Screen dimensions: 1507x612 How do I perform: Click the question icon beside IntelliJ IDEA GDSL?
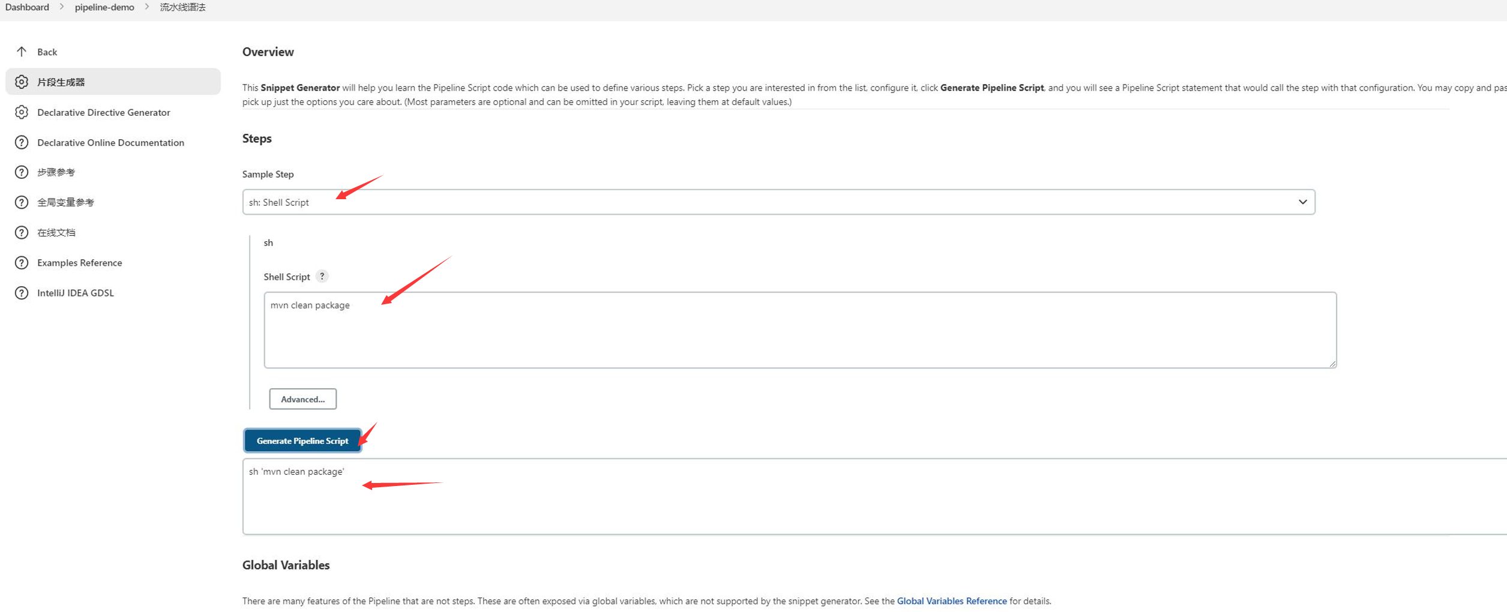[x=22, y=293]
